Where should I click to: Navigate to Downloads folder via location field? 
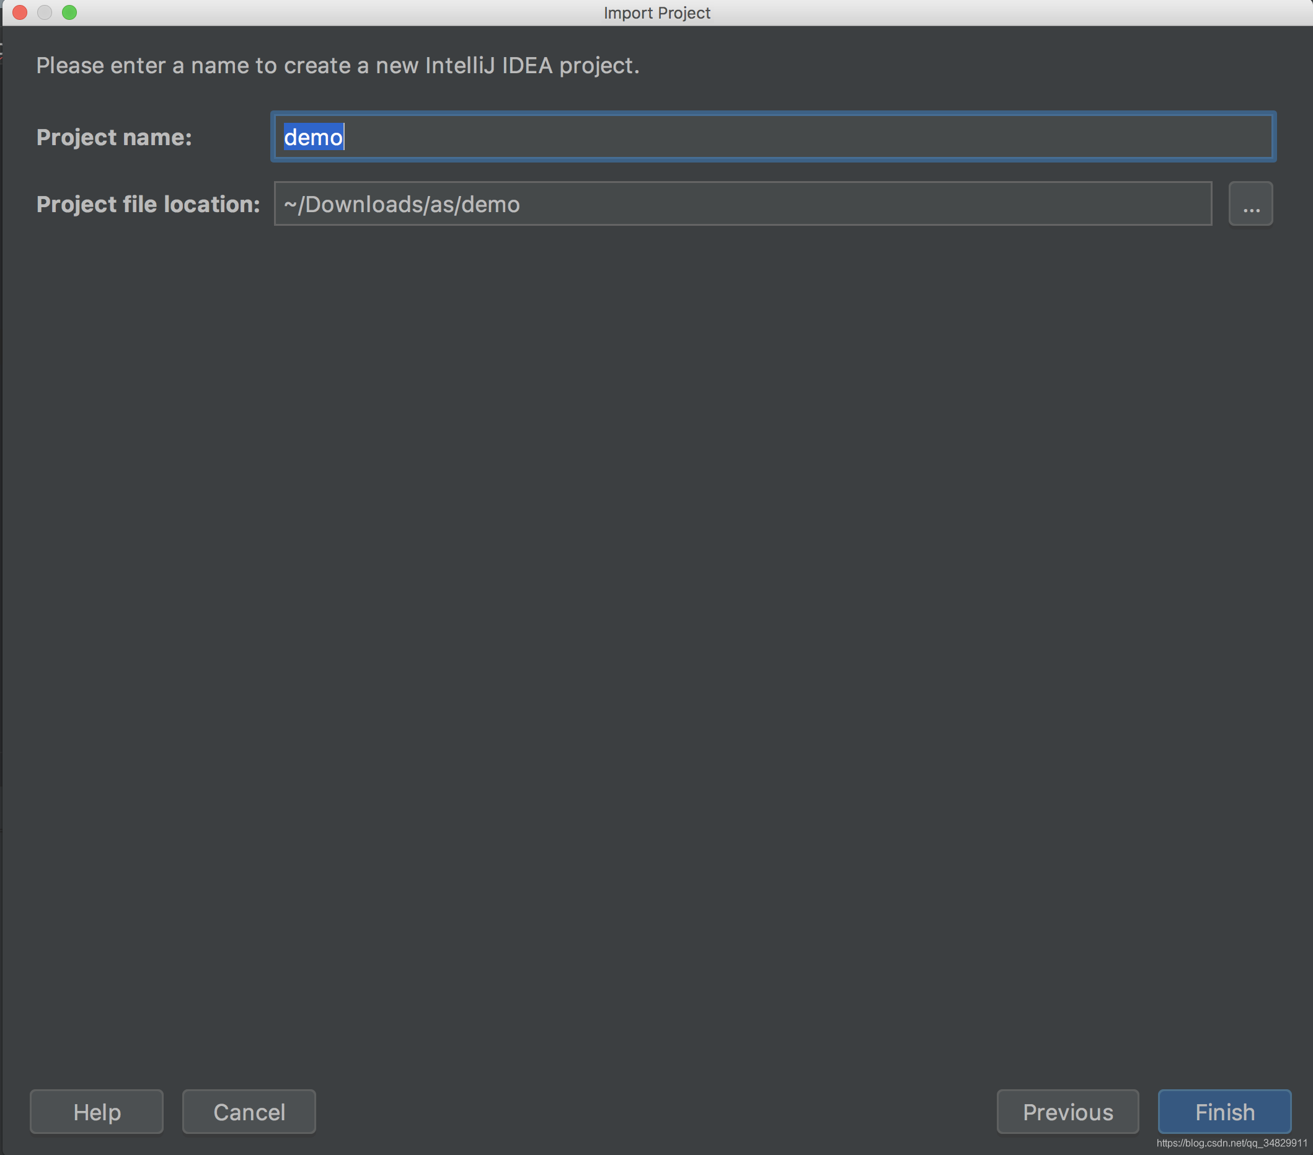[x=1250, y=205]
